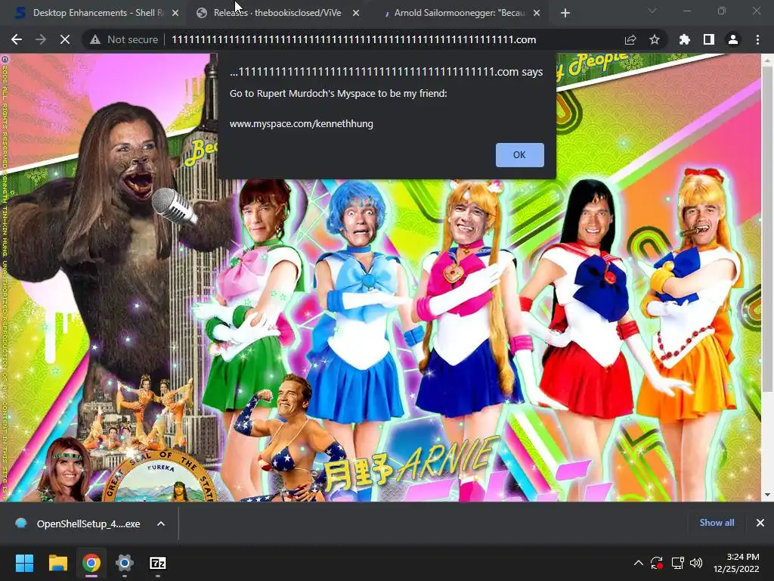774x581 pixels.
Task: Switch to the Releases thebookisclosed/ViVe tab
Action: click(x=277, y=13)
